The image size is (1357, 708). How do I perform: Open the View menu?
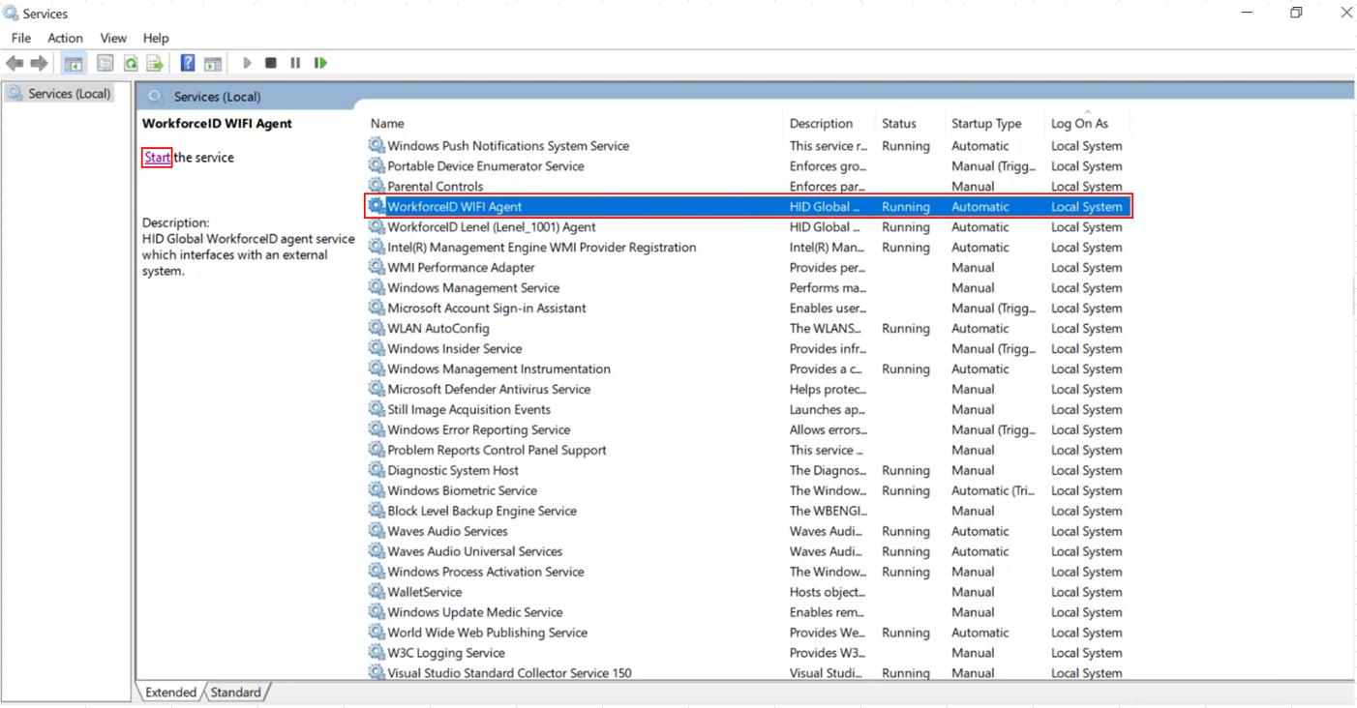coord(113,38)
